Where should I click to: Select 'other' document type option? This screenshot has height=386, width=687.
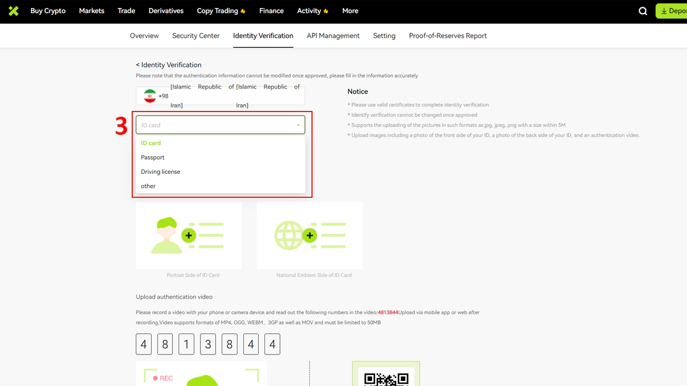[x=148, y=186]
